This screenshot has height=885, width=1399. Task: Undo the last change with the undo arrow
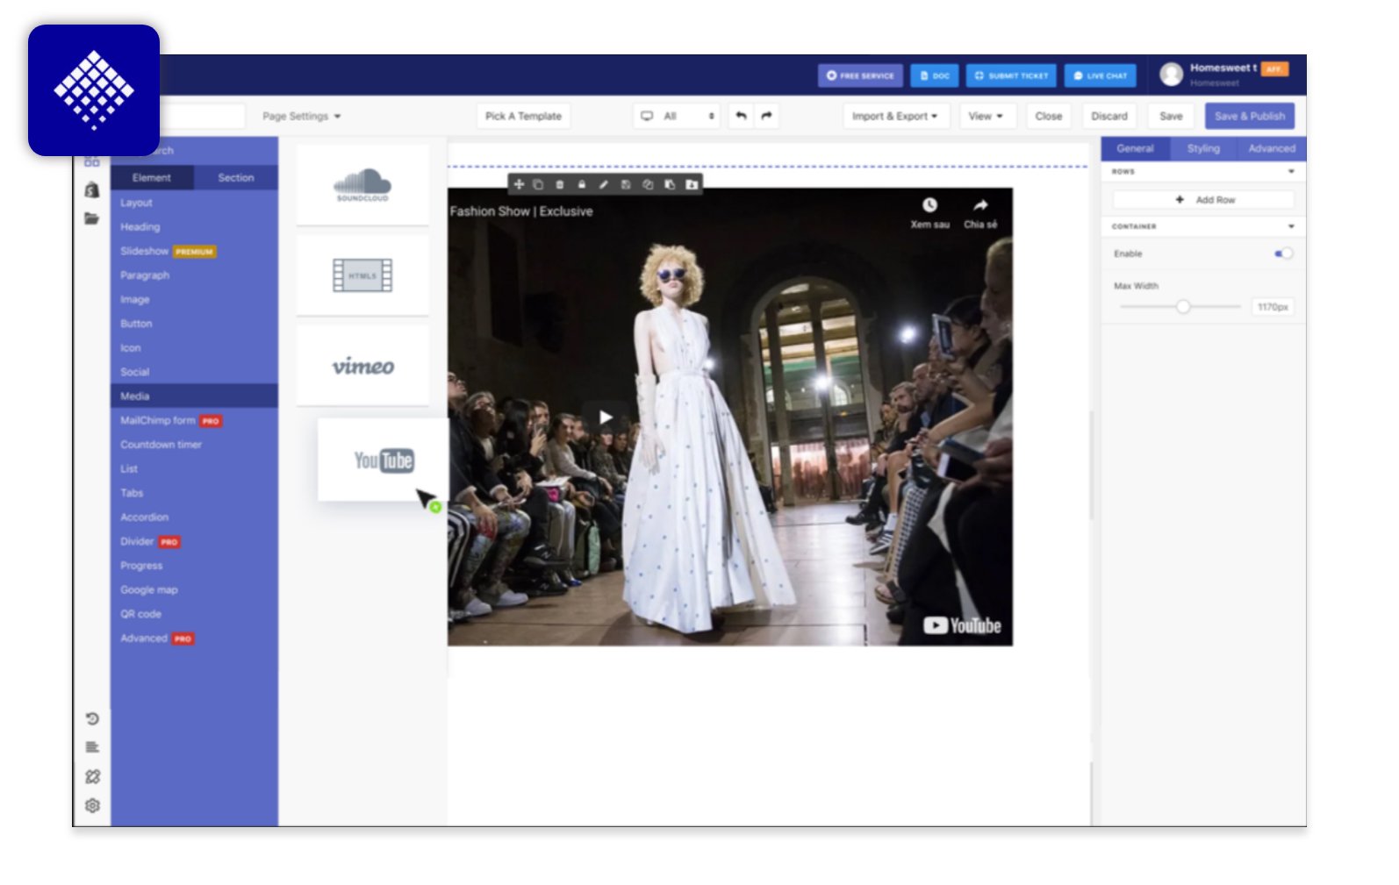[742, 116]
